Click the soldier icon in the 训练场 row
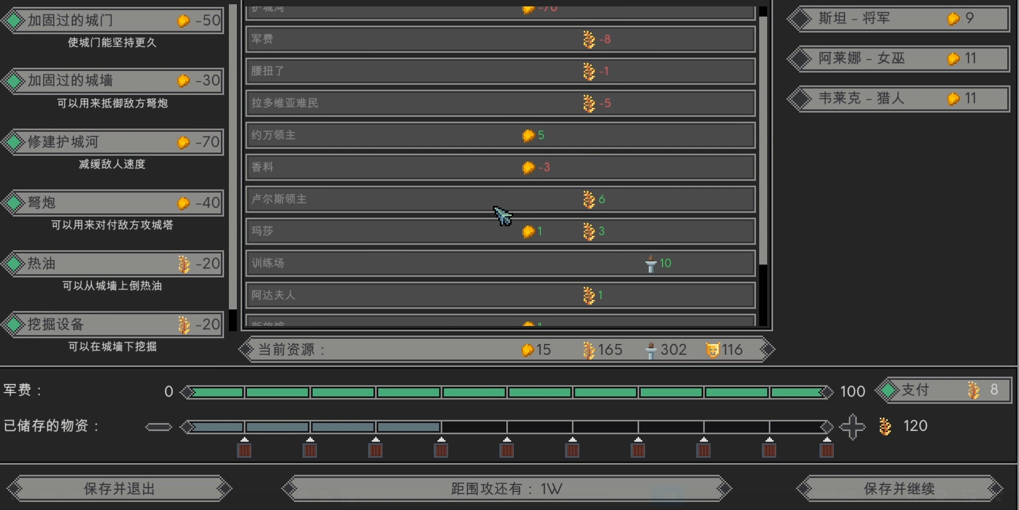This screenshot has width=1019, height=510. coord(651,264)
